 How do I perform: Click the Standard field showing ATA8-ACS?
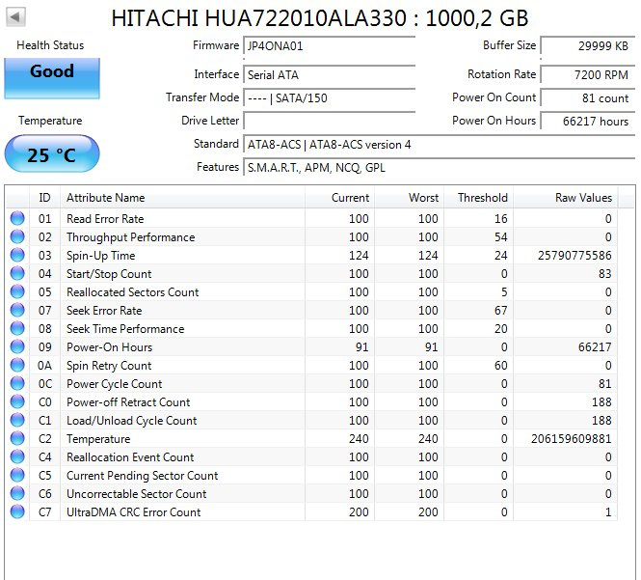click(x=439, y=144)
